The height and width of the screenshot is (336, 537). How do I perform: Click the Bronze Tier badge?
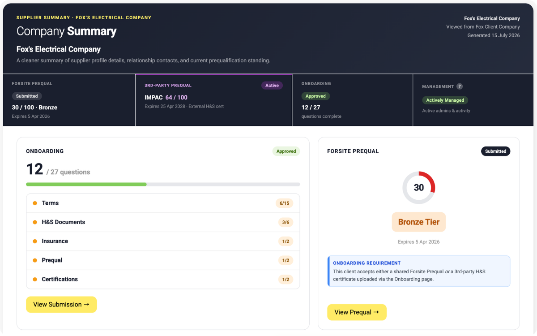point(419,222)
